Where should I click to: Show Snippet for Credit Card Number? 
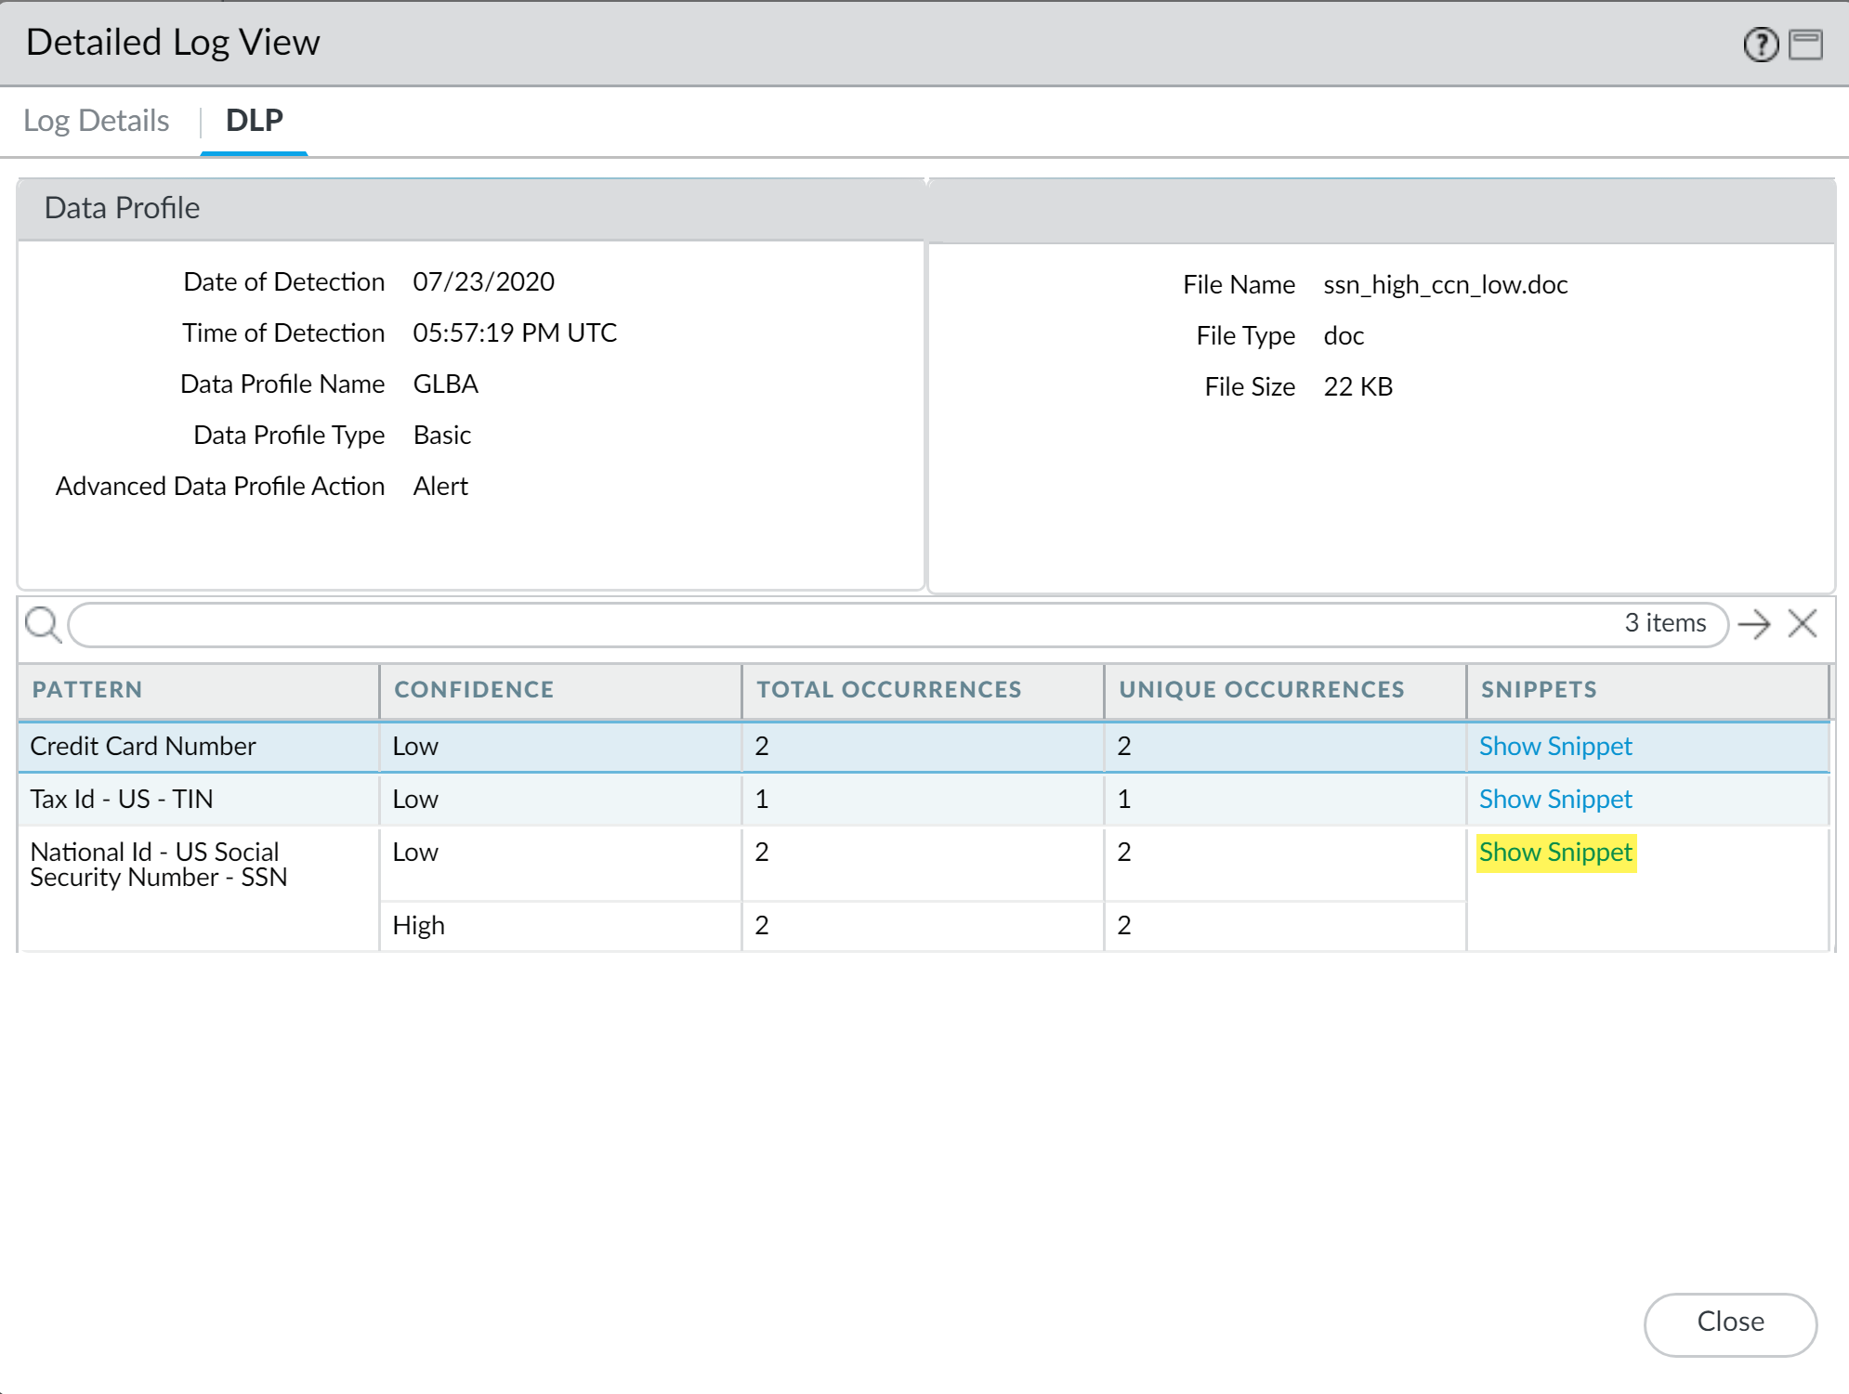(x=1554, y=746)
